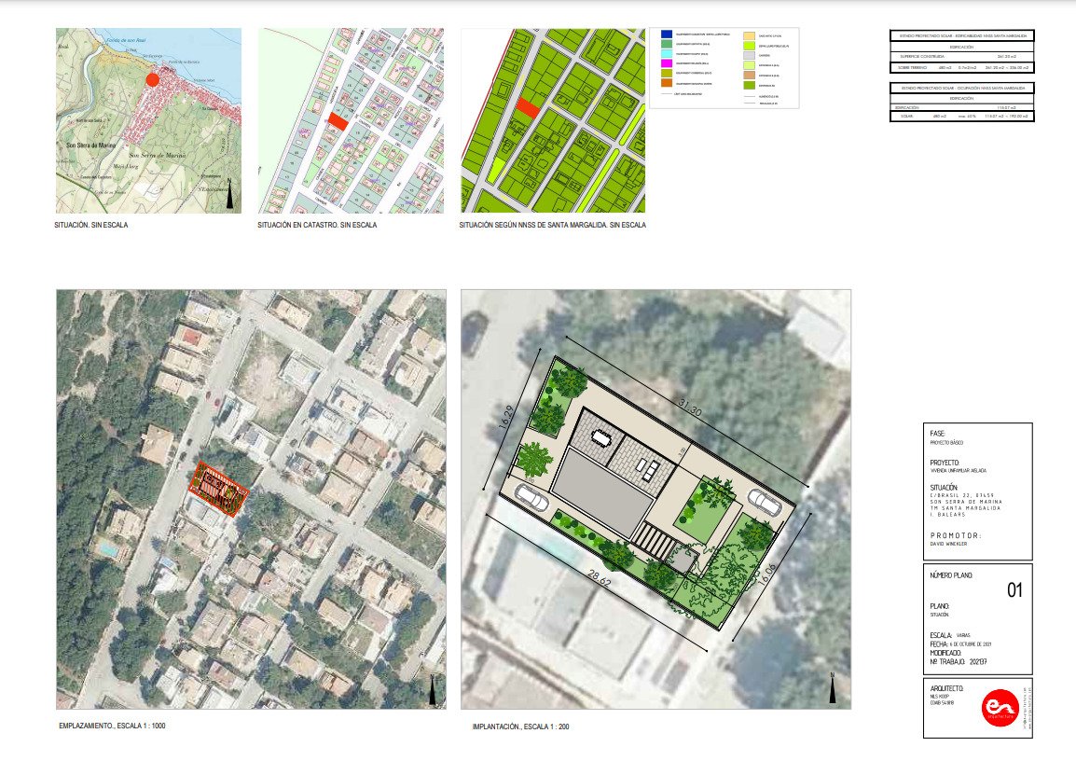The width and height of the screenshot is (1076, 761).
Task: Click the red parcel on the NNSS zoning map
Action: 527,108
